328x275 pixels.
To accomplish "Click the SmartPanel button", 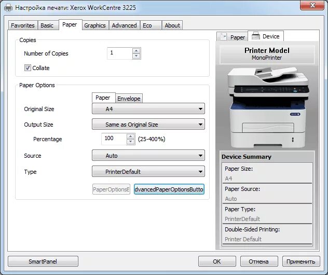I will pyautogui.click(x=43, y=262).
